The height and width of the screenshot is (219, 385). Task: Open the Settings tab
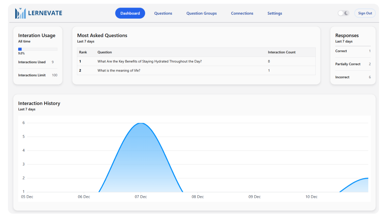click(x=275, y=13)
